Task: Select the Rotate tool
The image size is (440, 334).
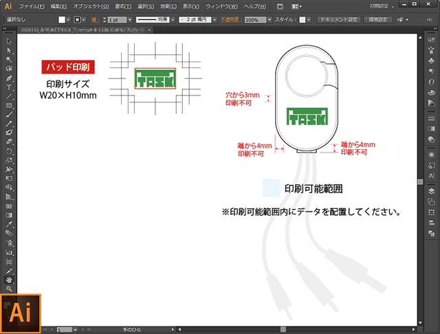Action: coord(9,151)
